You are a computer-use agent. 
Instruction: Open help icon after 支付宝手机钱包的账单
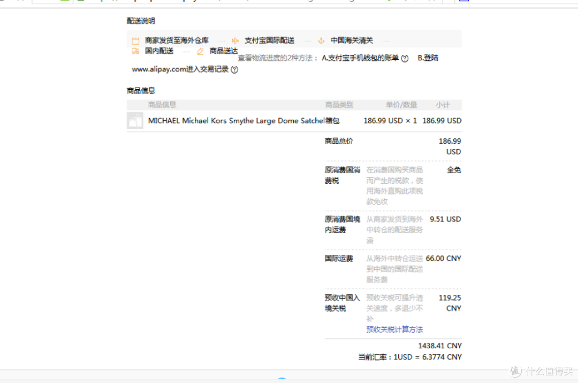(x=405, y=58)
